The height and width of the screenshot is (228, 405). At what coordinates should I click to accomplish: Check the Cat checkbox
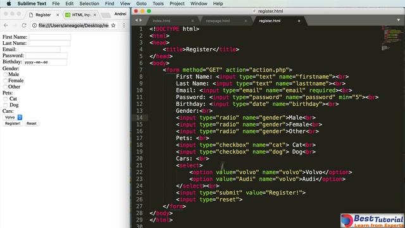click(x=6, y=99)
